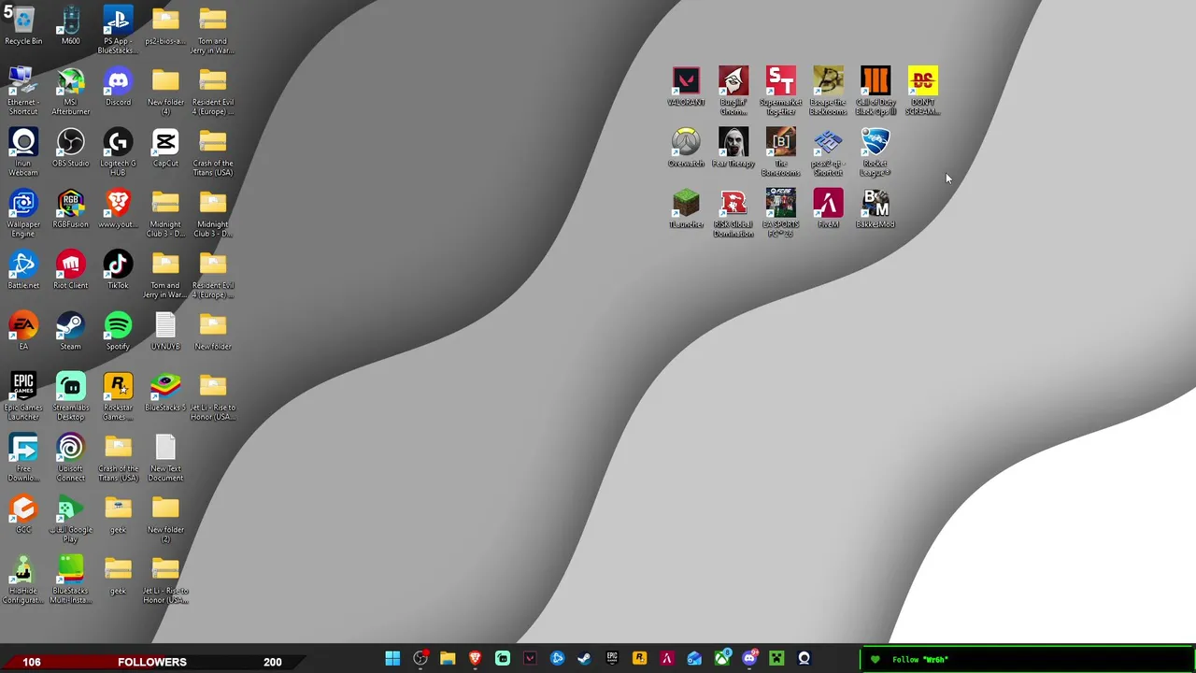1196x673 pixels.
Task: Launch TikTok from the desktop
Action: pos(118,270)
